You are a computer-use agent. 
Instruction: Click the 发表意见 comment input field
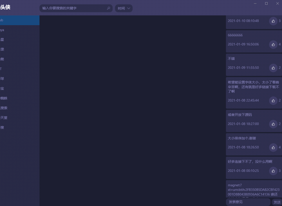coord(248,202)
